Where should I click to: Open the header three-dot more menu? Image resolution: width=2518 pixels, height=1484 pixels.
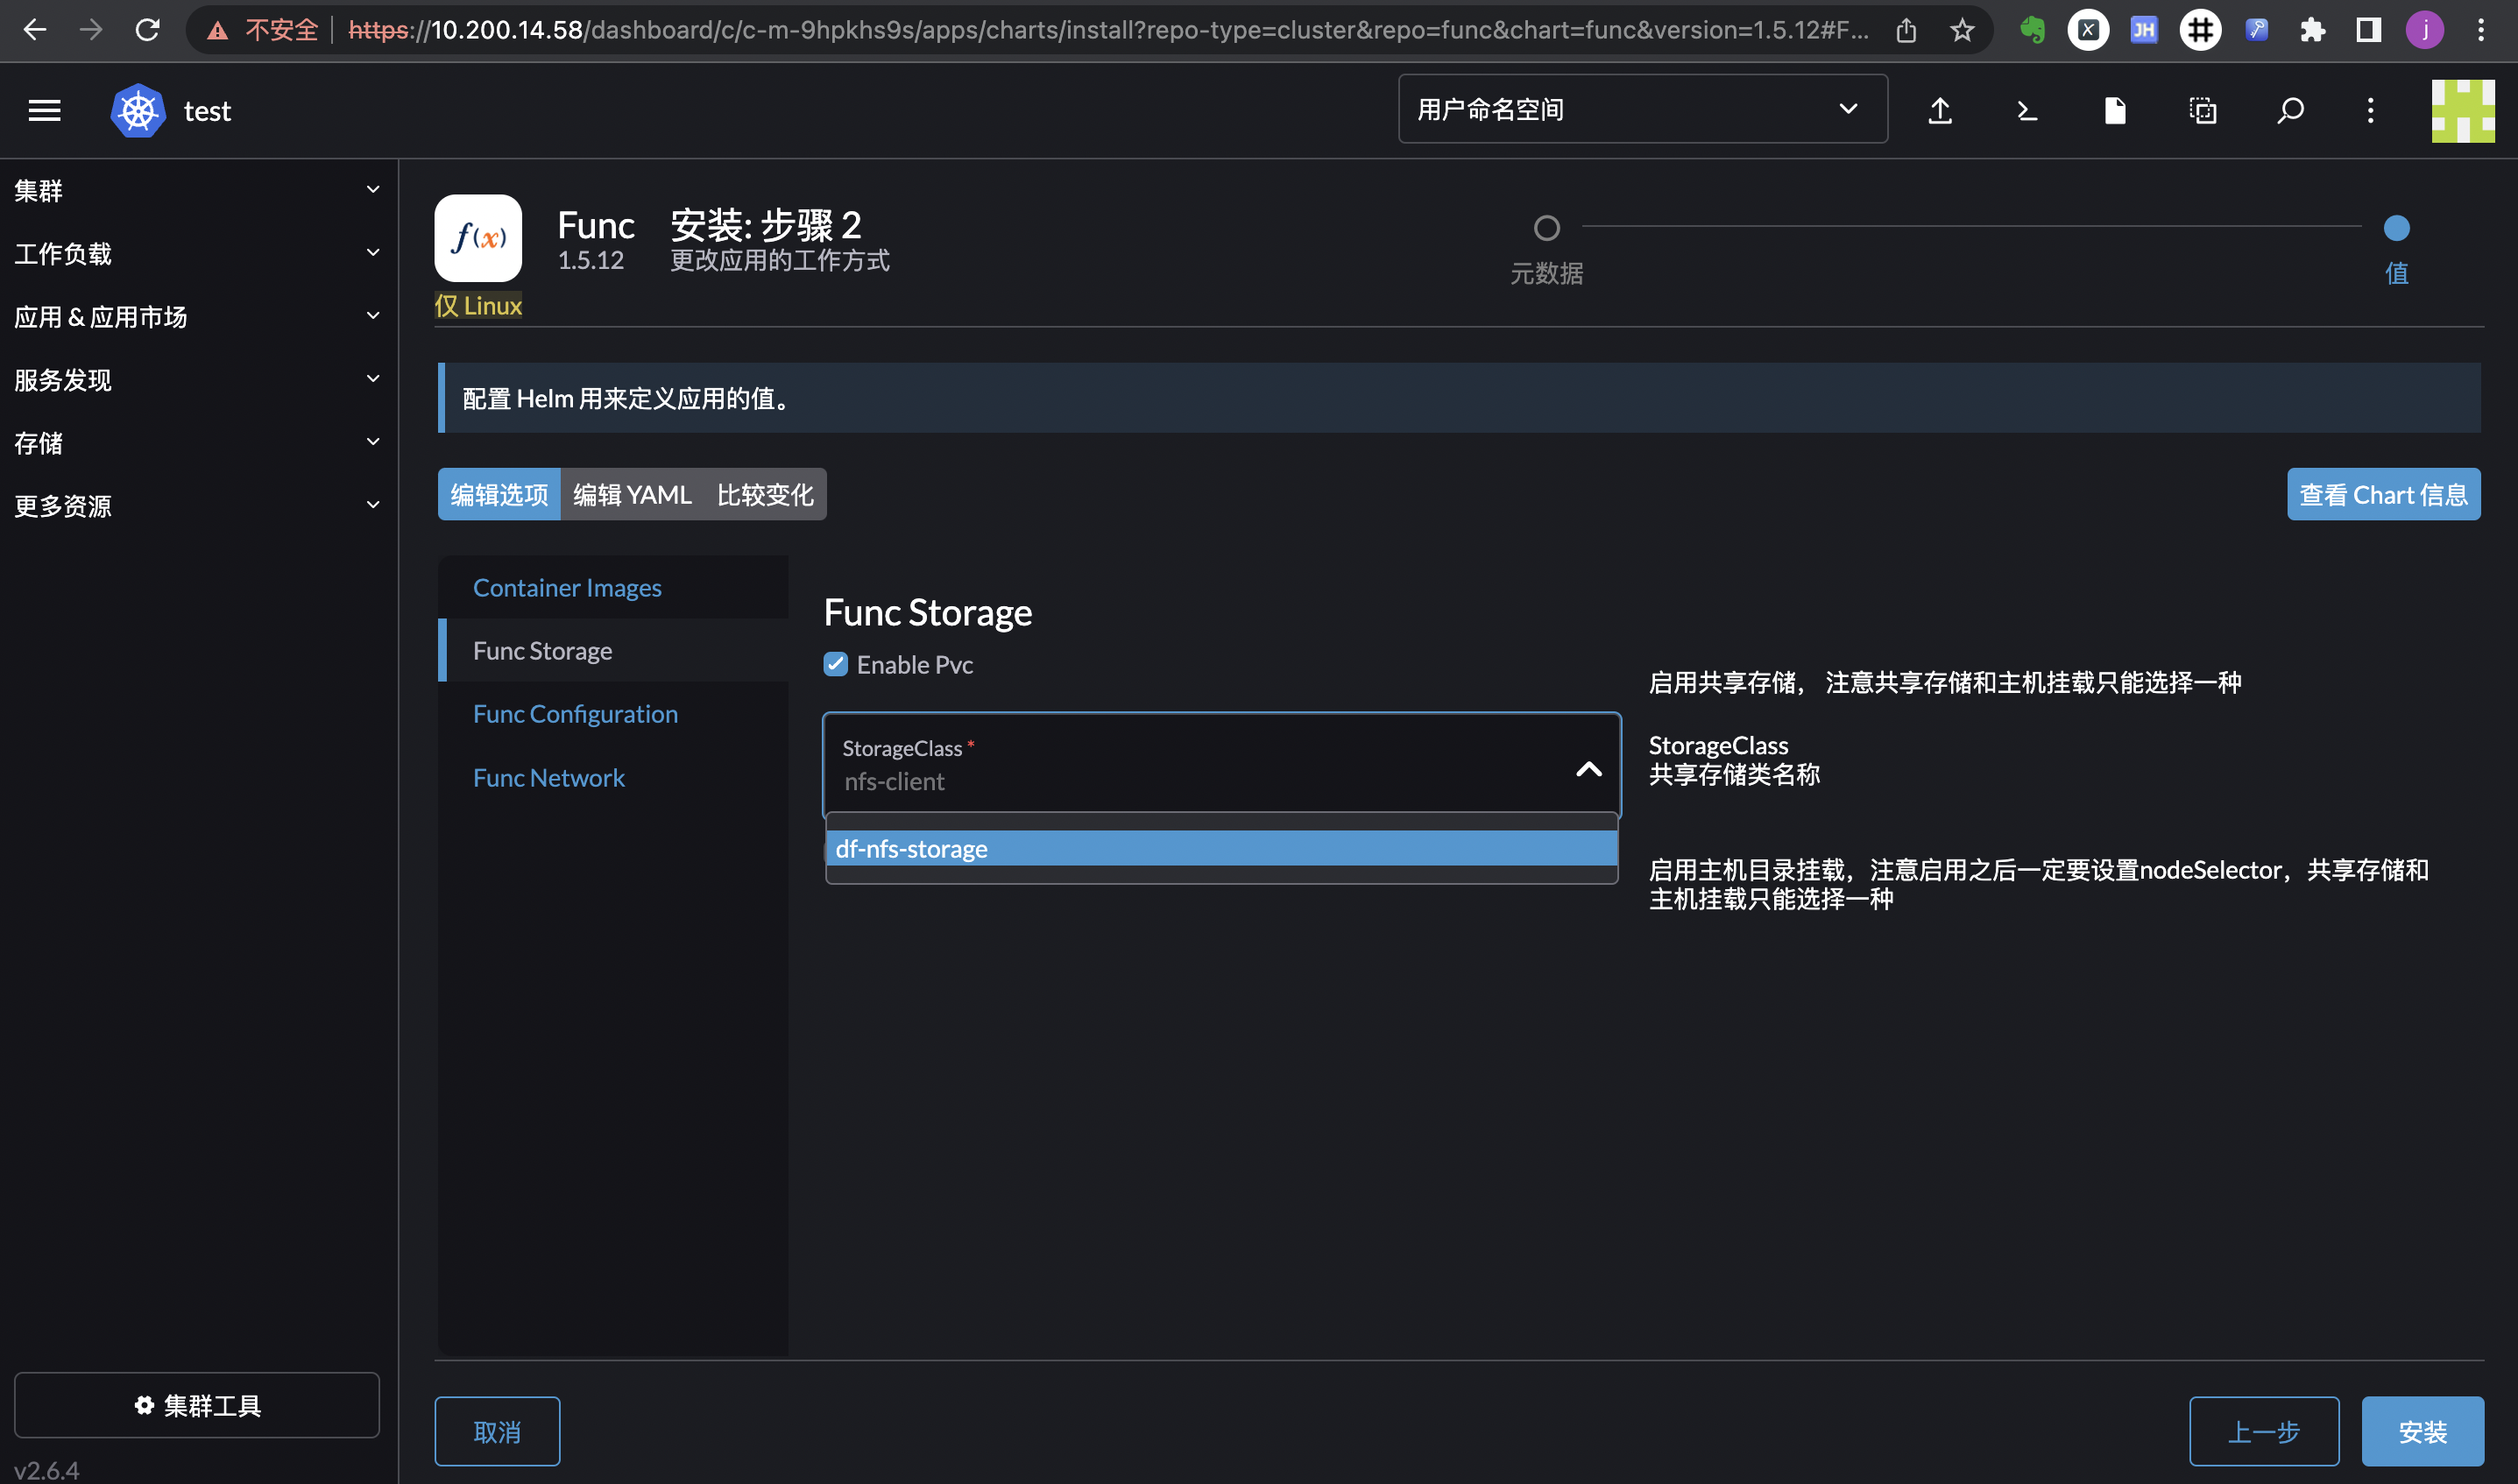[x=2370, y=110]
